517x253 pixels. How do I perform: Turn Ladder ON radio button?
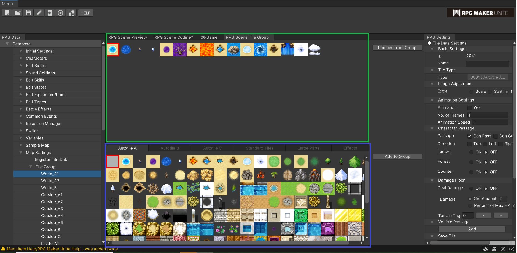(471, 152)
